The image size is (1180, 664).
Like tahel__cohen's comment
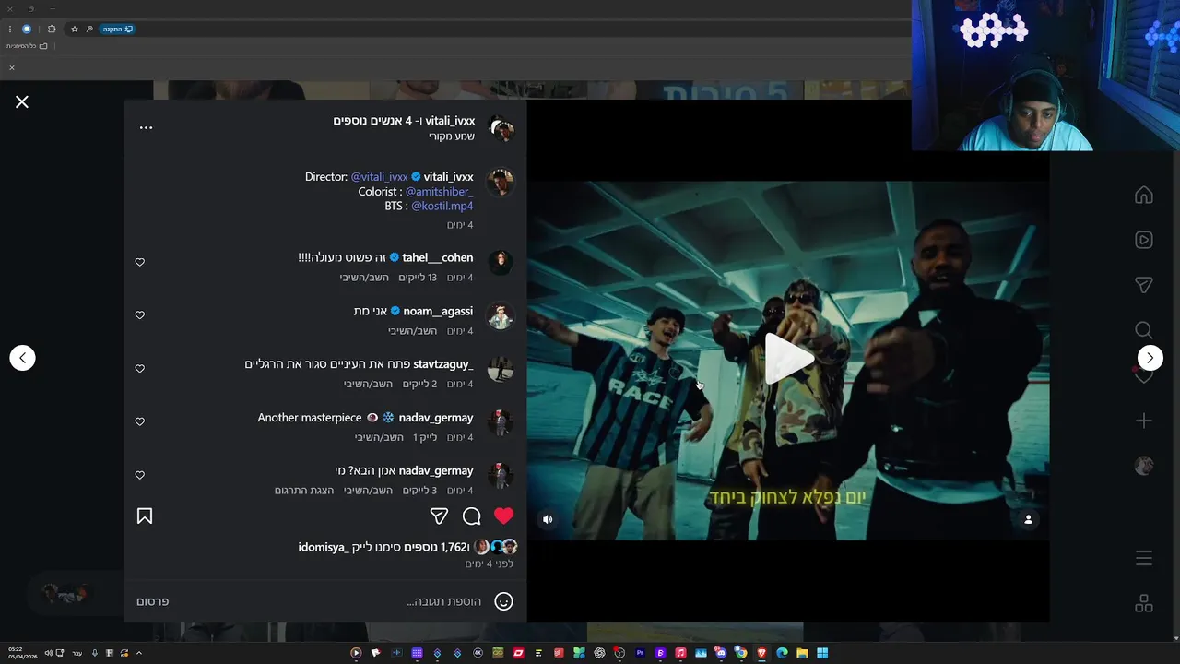point(140,262)
